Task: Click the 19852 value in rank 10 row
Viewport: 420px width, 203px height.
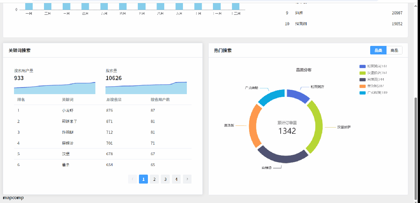Action: [x=397, y=24]
